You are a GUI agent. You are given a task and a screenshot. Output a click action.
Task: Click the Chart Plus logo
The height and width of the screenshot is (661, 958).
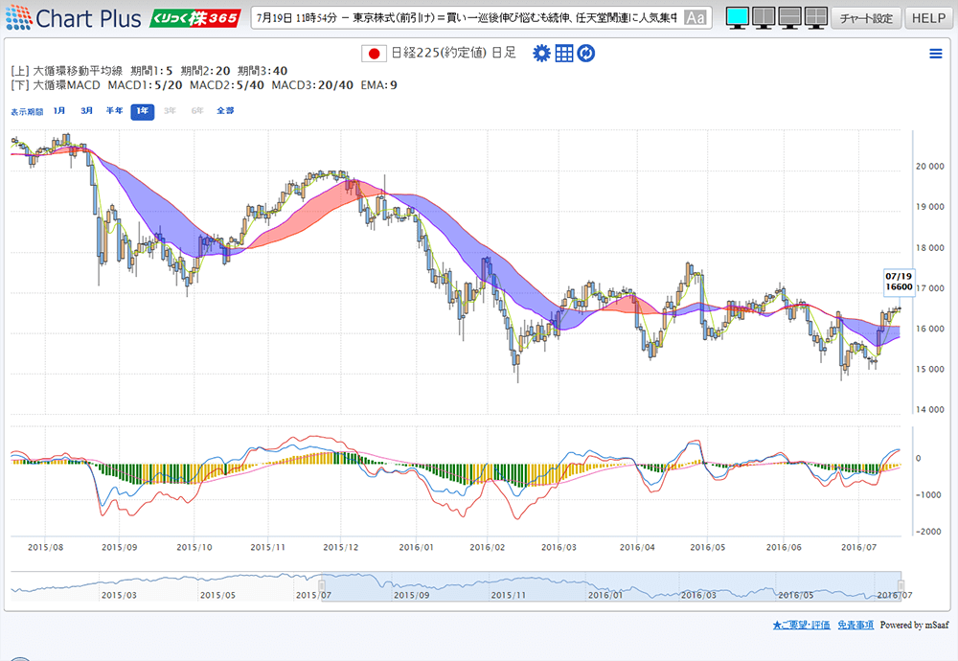point(74,18)
